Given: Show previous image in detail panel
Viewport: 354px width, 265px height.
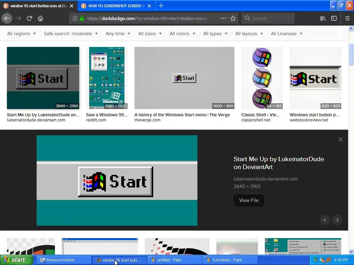Looking at the screenshot, I should point(325,220).
